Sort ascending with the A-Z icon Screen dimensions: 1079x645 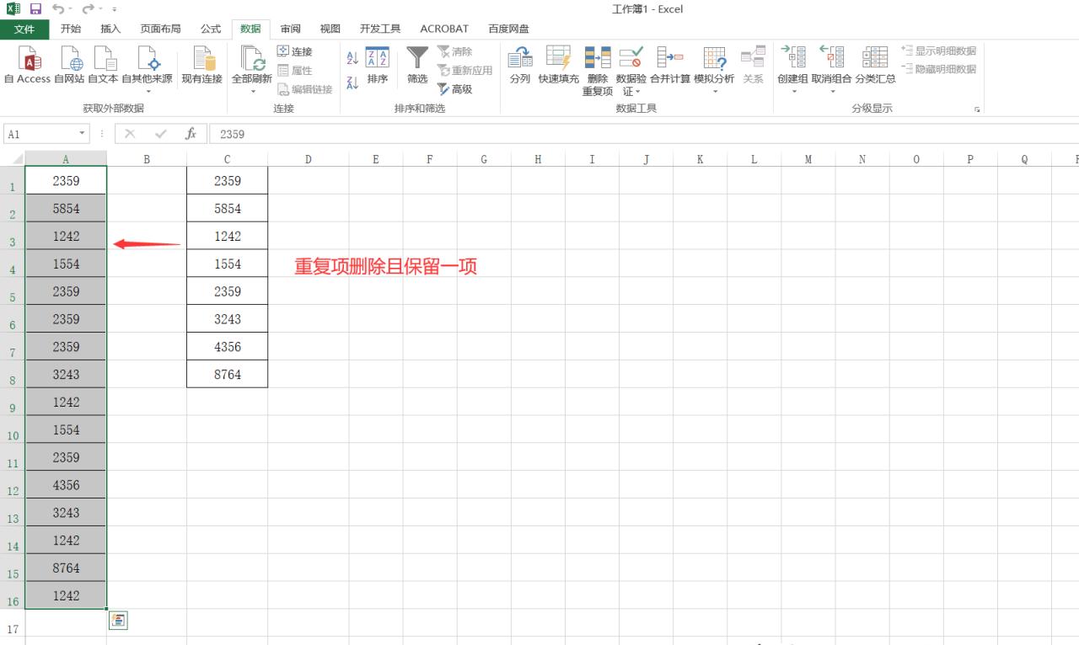pos(352,57)
